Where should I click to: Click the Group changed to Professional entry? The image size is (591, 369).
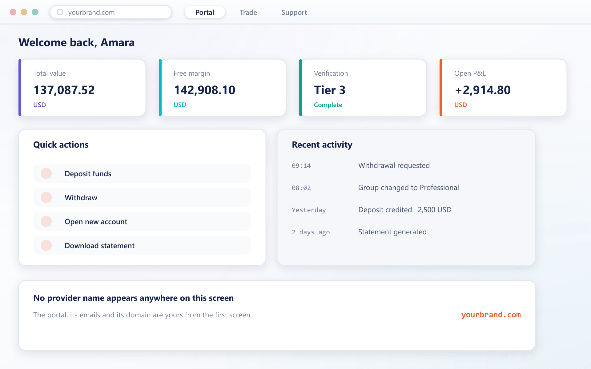point(408,188)
